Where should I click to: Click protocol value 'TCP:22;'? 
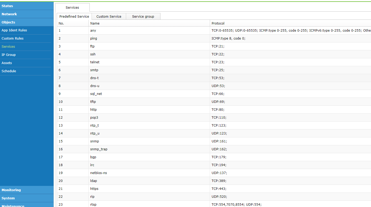[218, 54]
